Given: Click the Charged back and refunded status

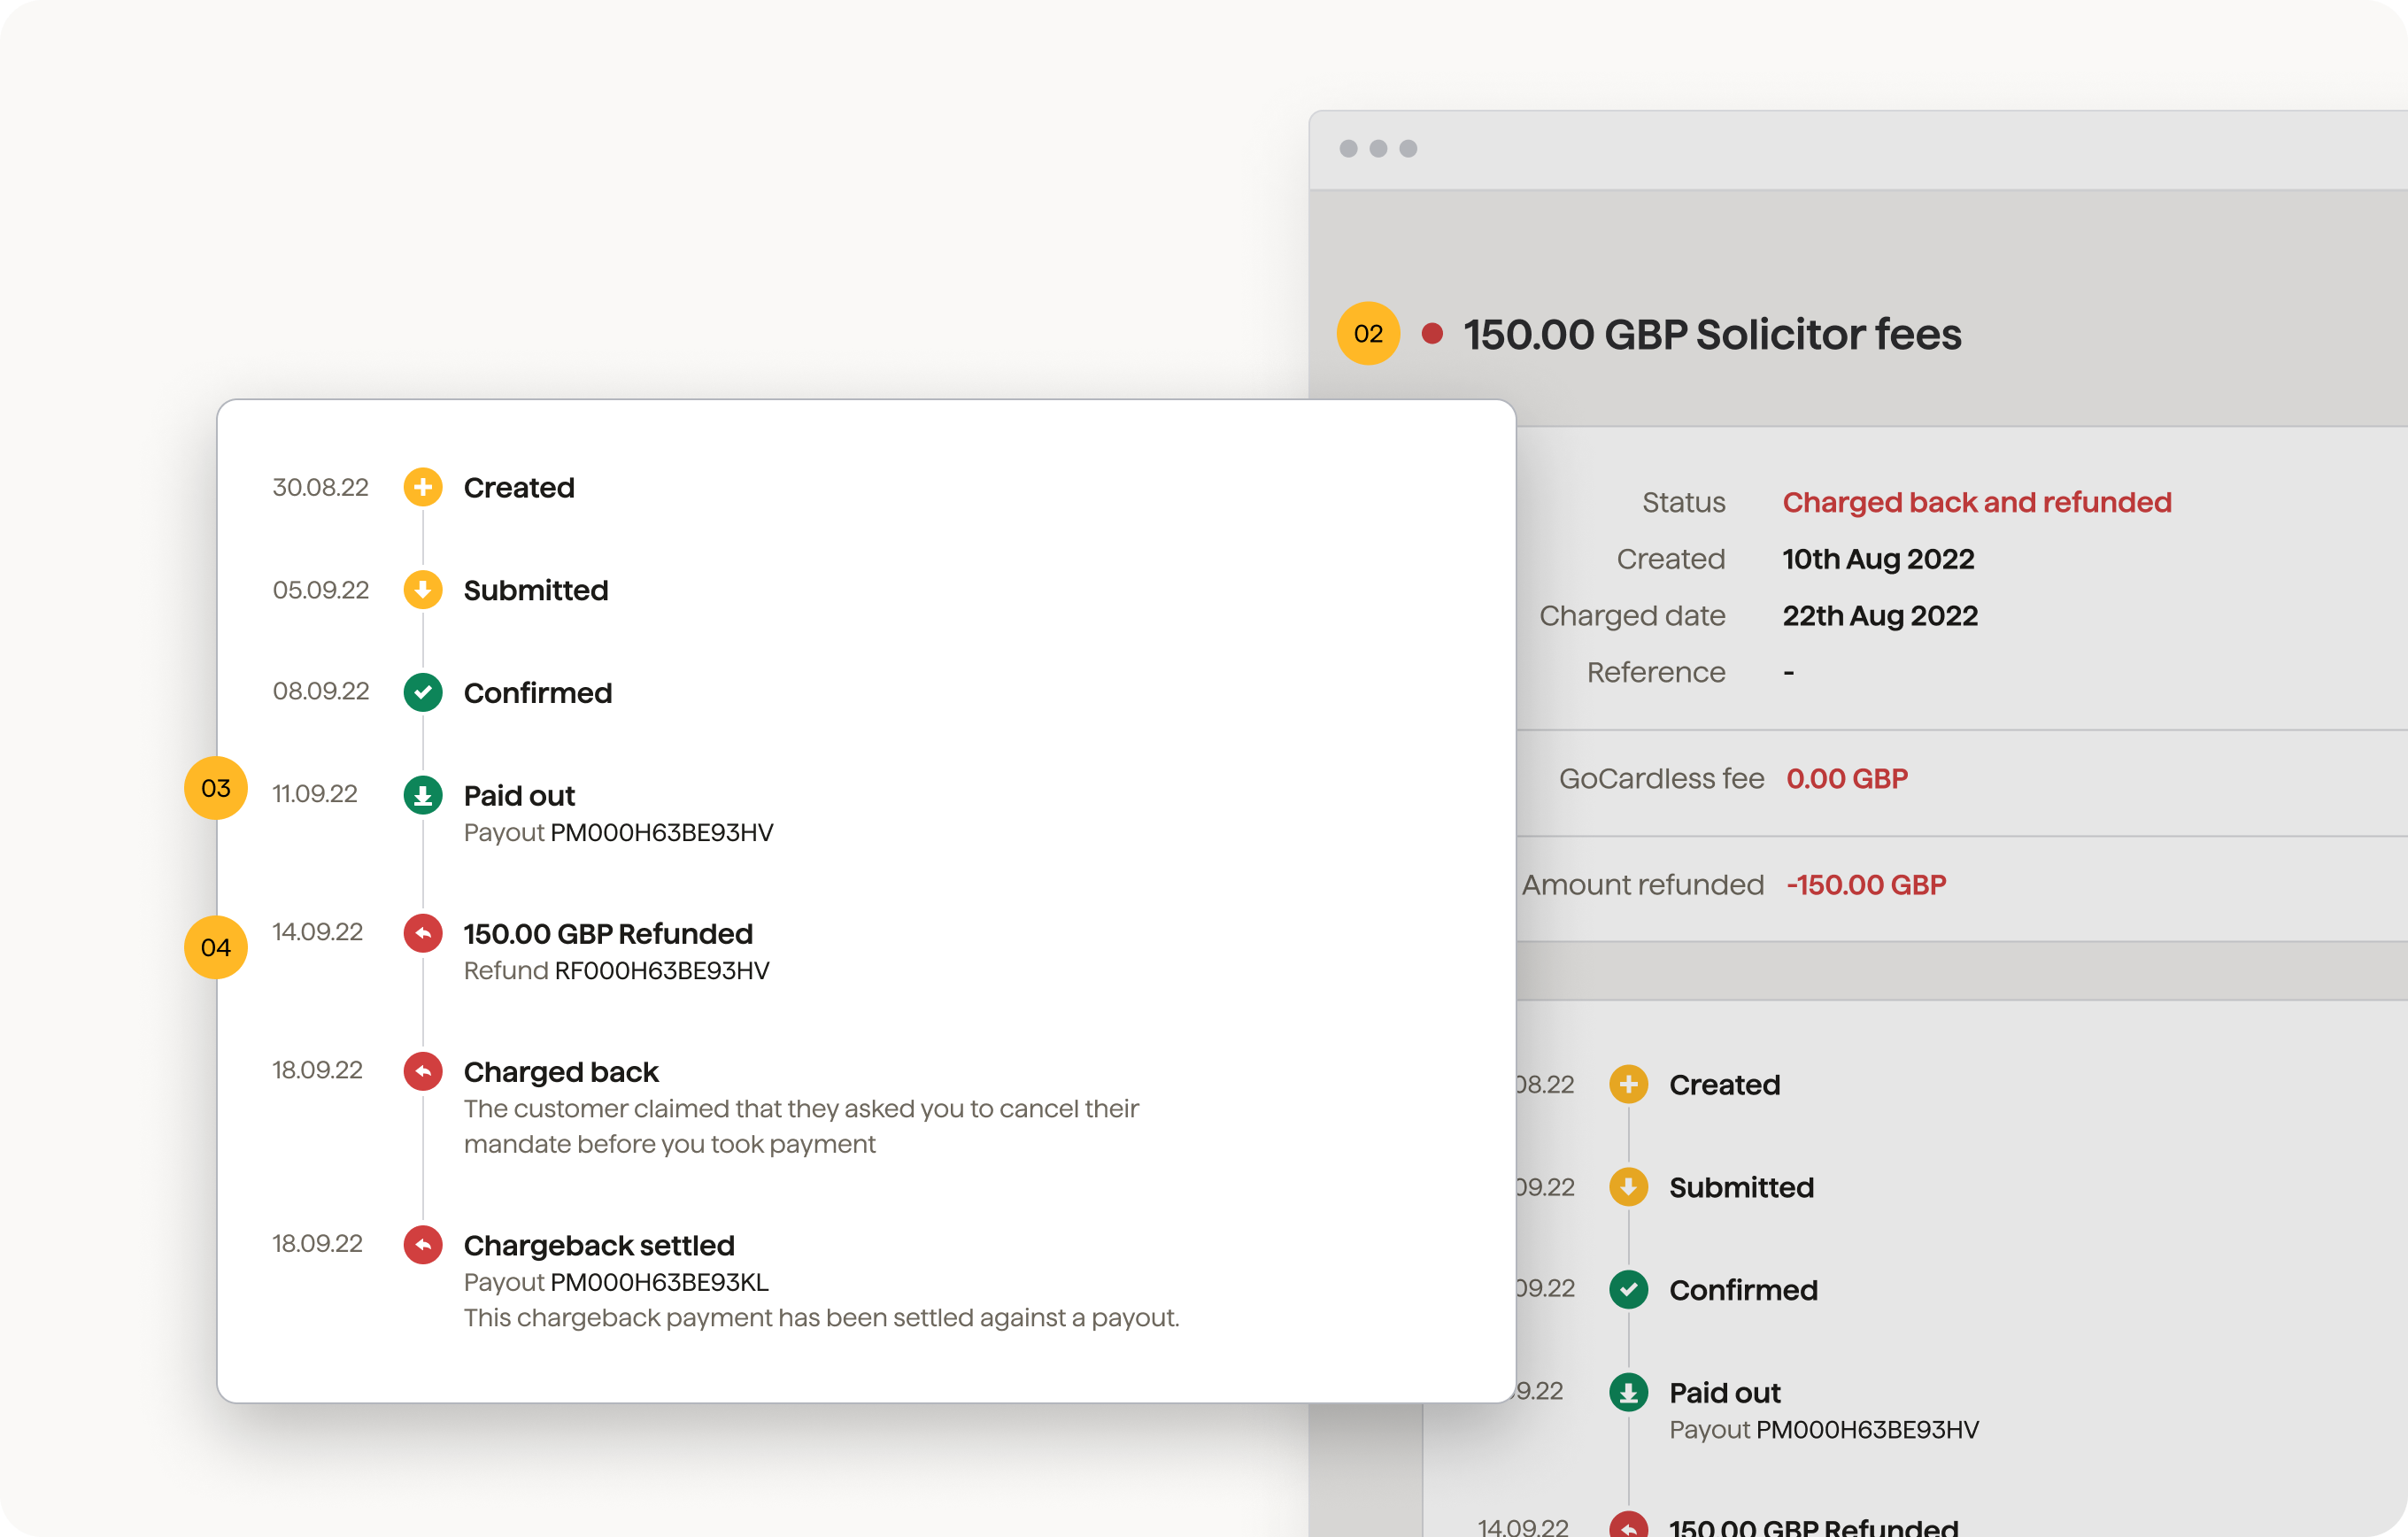Looking at the screenshot, I should (1976, 502).
